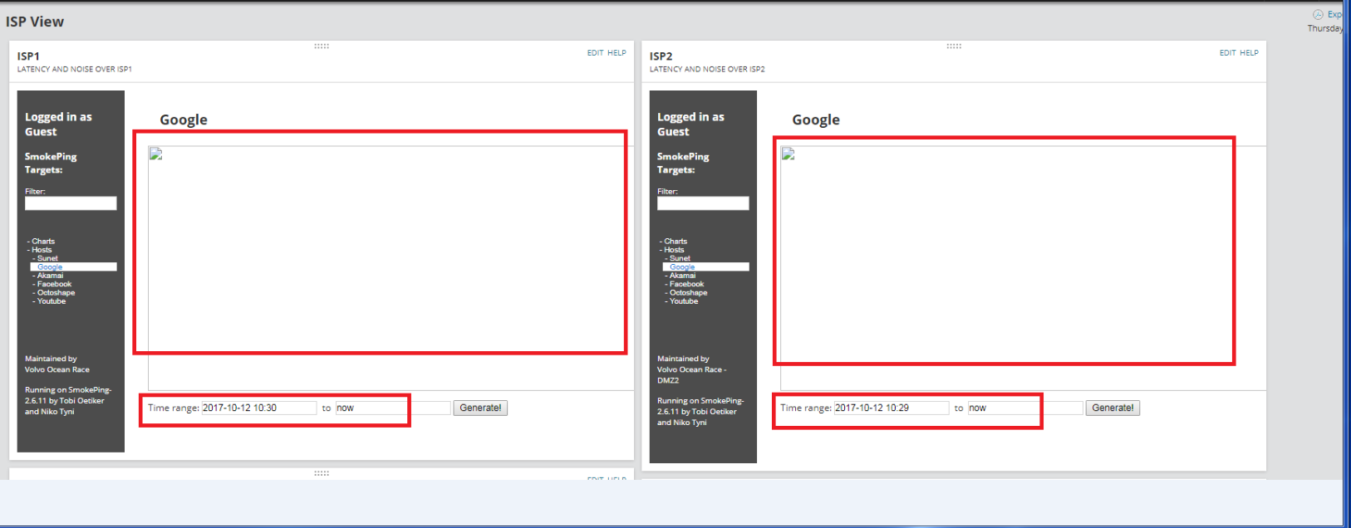Select Octoshape host in ISP1 panel
Screen dimensions: 1351x528
[x=56, y=293]
